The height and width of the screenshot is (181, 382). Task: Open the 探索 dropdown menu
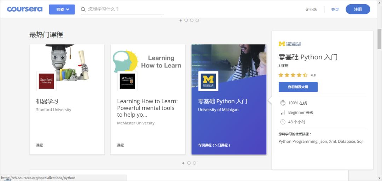click(62, 10)
